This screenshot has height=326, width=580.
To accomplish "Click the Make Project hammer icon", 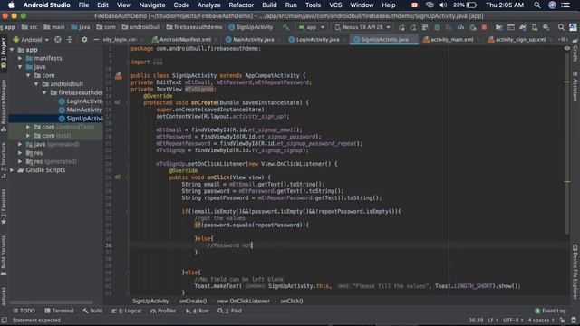I will [x=286, y=27].
